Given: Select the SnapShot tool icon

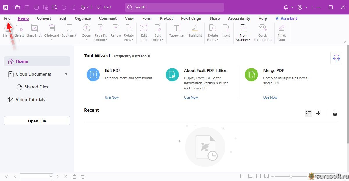Looking at the screenshot, I should point(34,28).
